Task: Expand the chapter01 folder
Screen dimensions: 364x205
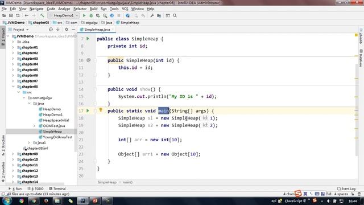Action: [x=13, y=47]
